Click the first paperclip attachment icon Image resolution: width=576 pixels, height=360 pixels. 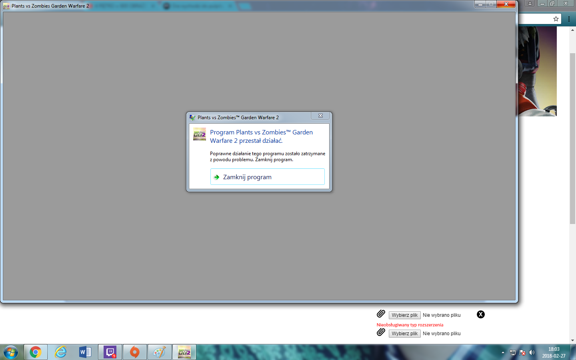click(x=381, y=314)
